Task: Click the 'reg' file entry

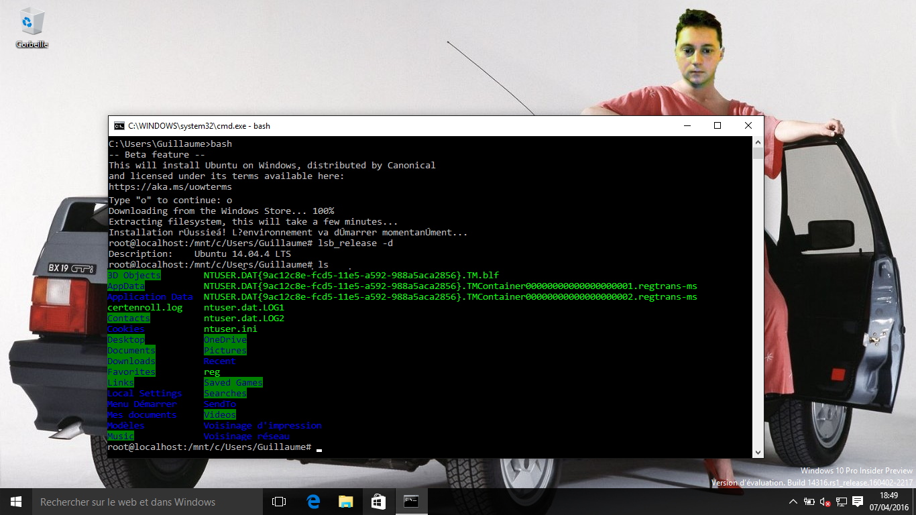Action: tap(212, 372)
